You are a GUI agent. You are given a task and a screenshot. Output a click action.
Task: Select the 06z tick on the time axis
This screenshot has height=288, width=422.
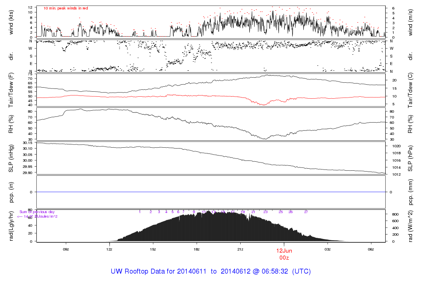371,249
